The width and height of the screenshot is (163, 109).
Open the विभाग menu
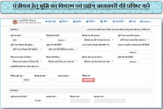point(64,21)
